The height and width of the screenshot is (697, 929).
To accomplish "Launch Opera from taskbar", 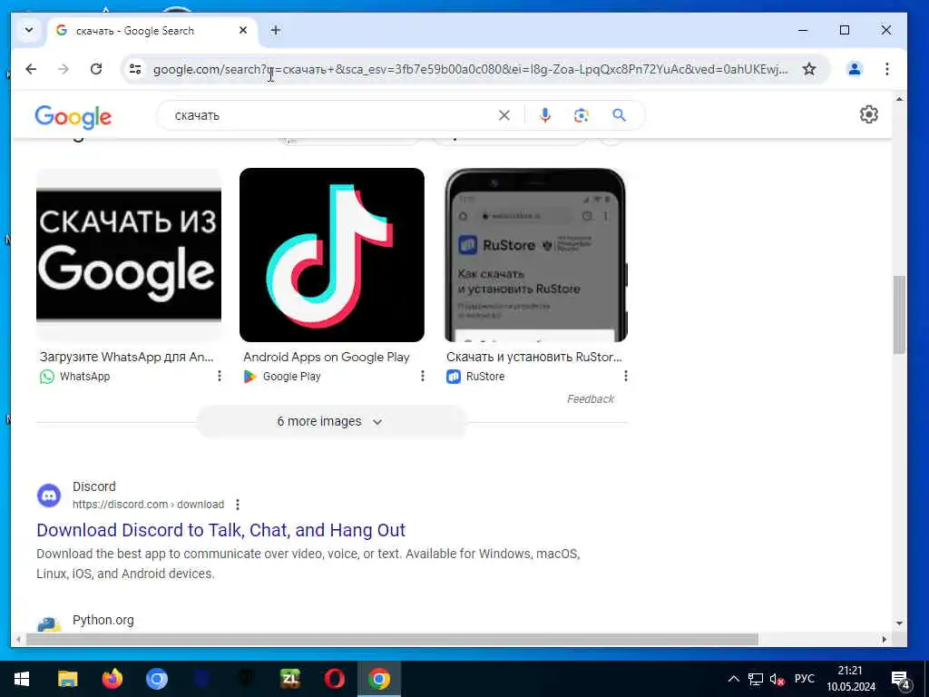I will (x=334, y=679).
